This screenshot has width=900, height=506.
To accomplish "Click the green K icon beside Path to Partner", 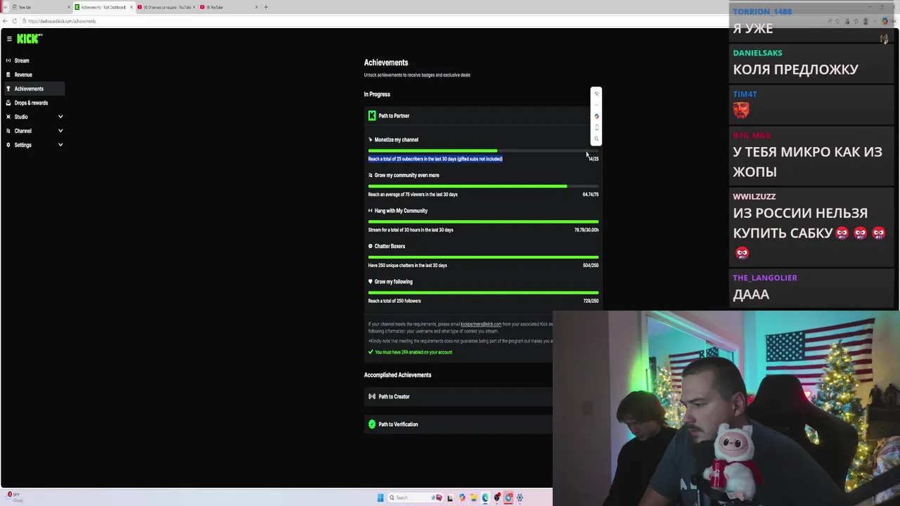I will click(372, 115).
